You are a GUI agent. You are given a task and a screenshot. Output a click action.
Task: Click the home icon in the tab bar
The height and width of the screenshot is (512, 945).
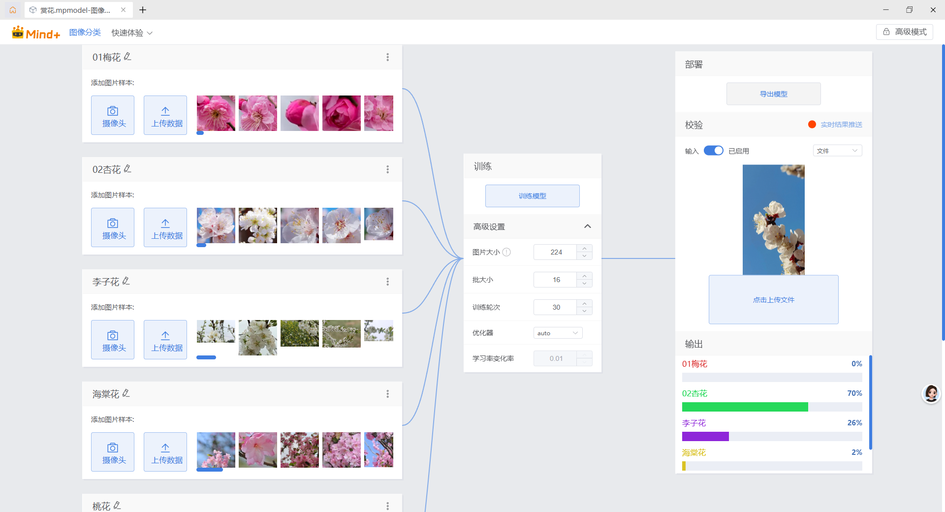(x=13, y=10)
